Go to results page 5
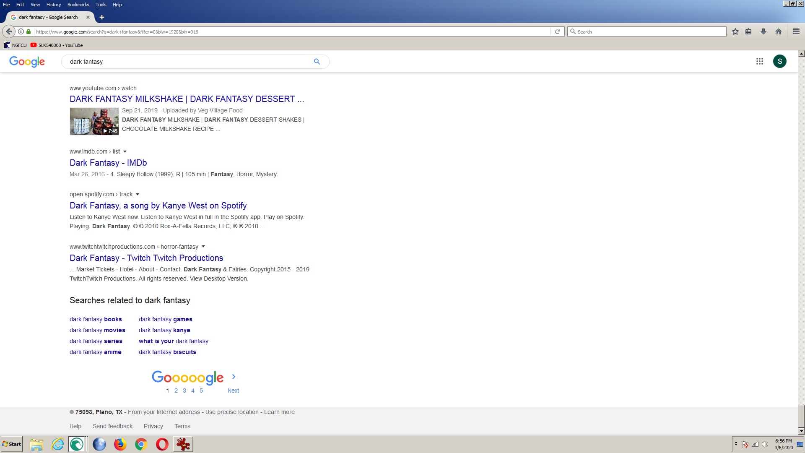This screenshot has height=453, width=805. [x=201, y=391]
